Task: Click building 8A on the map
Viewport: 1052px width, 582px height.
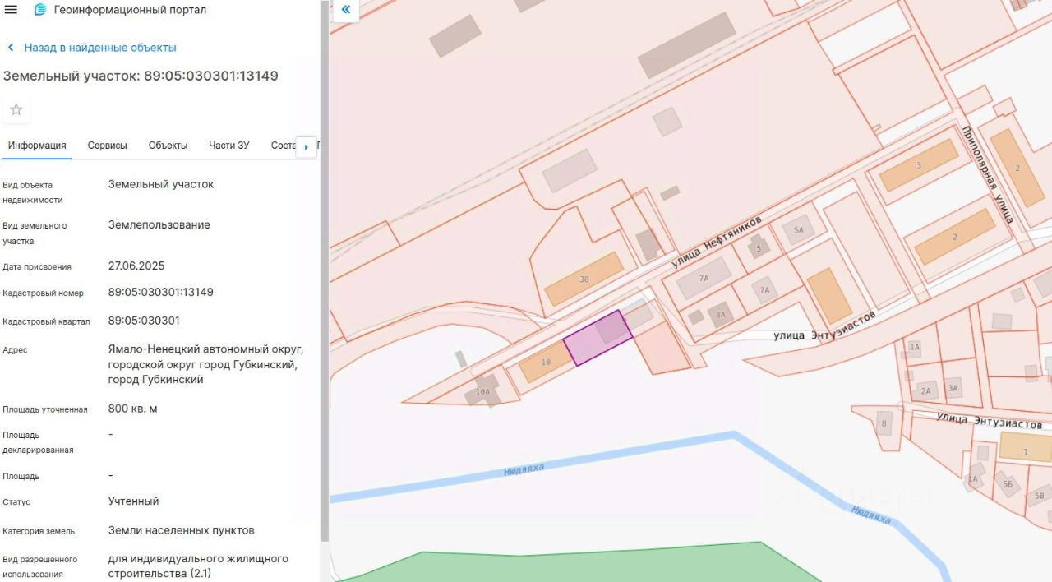Action: [x=721, y=314]
